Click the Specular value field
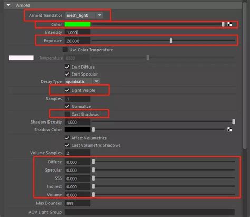The image size is (250, 217). click(78, 170)
